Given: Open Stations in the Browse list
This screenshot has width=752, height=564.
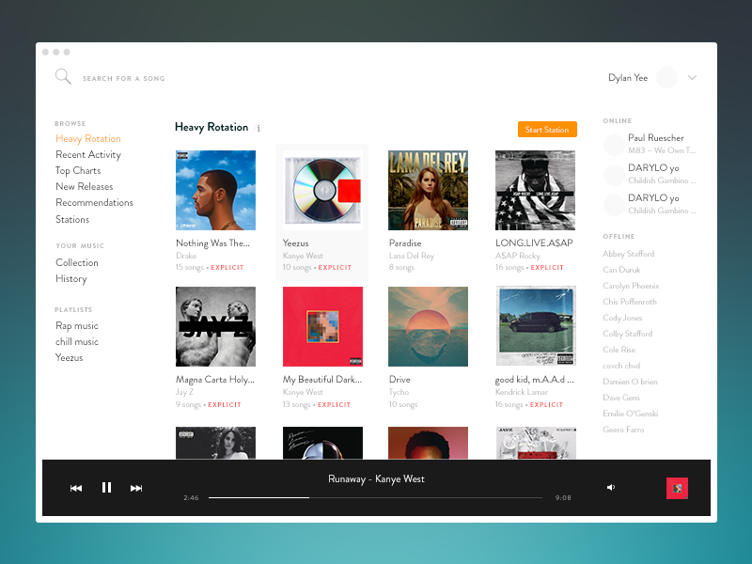Looking at the screenshot, I should tap(72, 219).
